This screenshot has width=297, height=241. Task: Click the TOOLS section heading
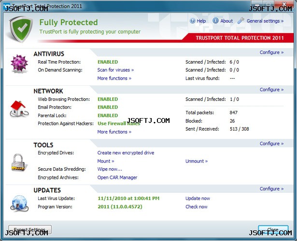(x=43, y=145)
